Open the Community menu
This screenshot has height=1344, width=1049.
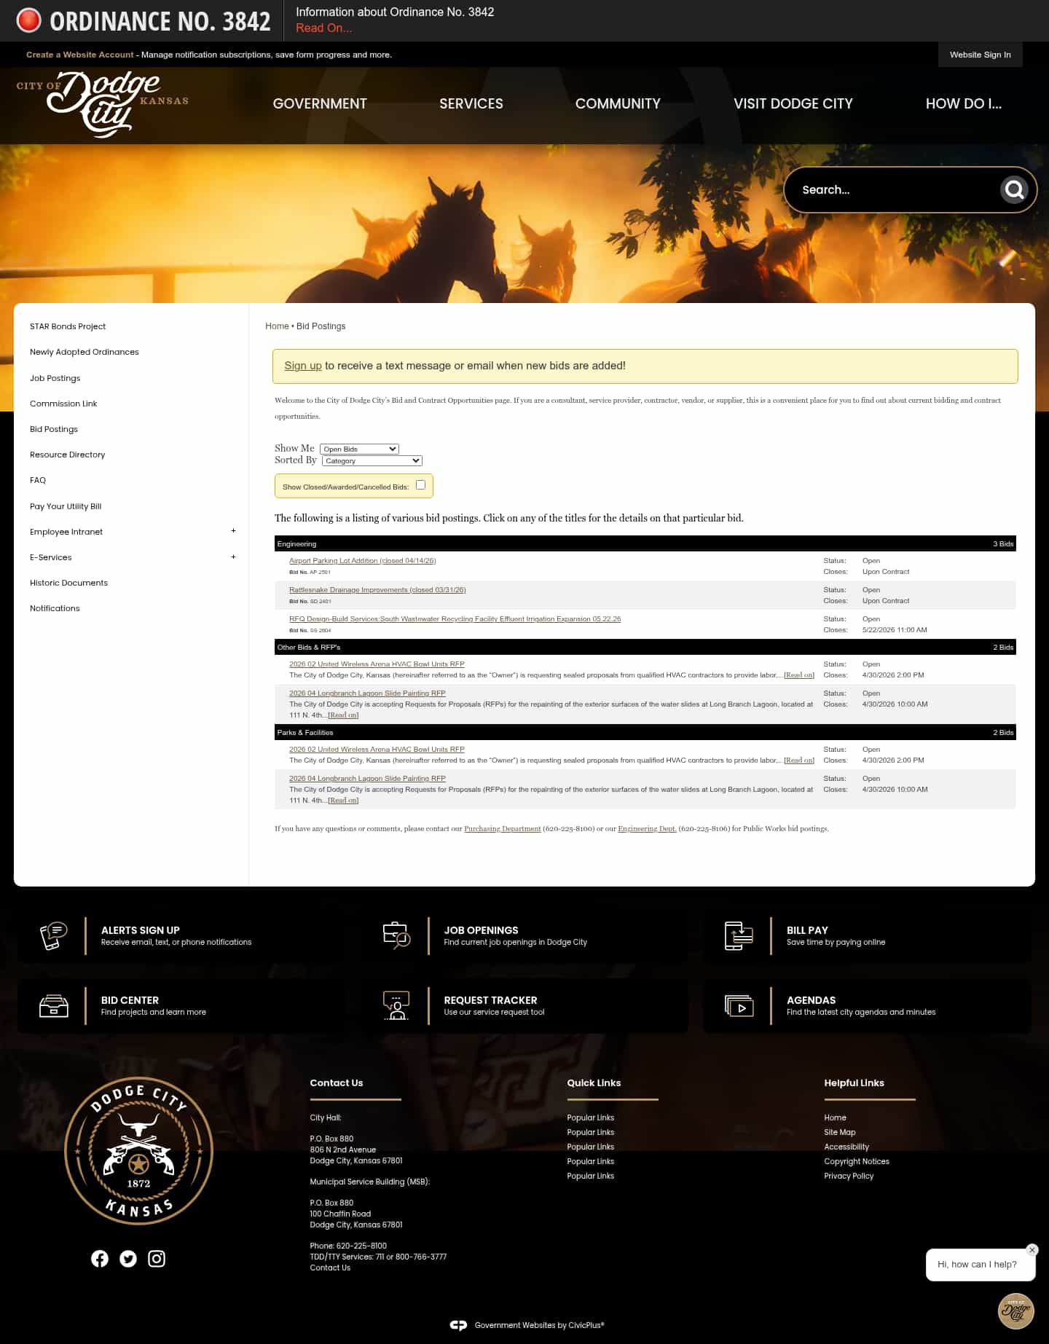tap(618, 103)
